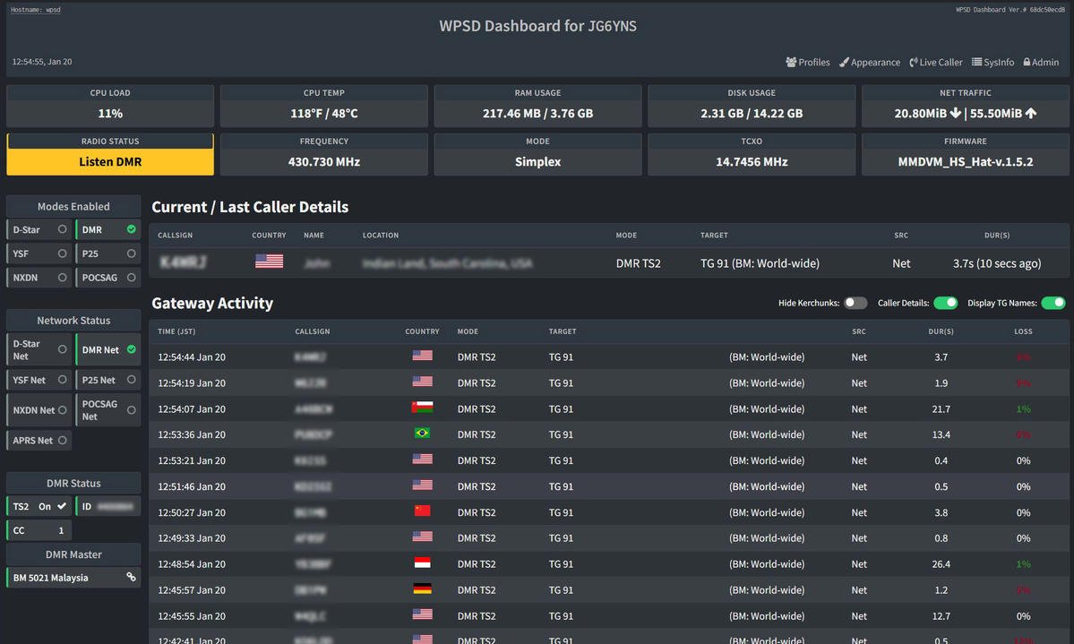
Task: Click the status circle next to YSF mode
Action: [63, 253]
